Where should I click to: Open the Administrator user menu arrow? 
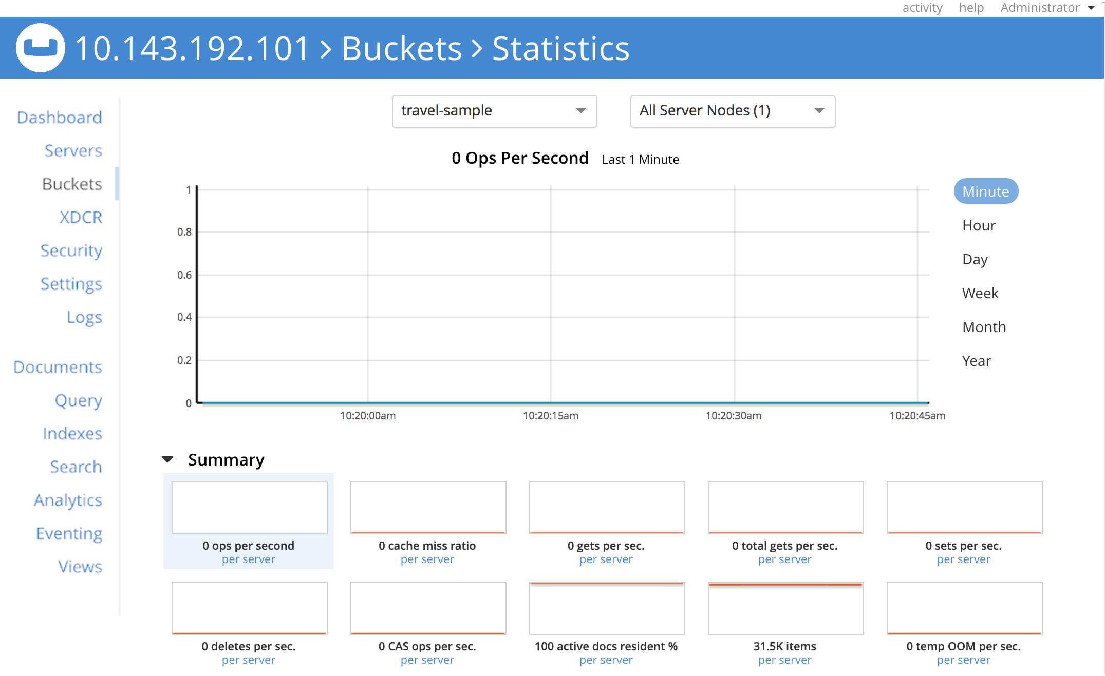(1091, 8)
